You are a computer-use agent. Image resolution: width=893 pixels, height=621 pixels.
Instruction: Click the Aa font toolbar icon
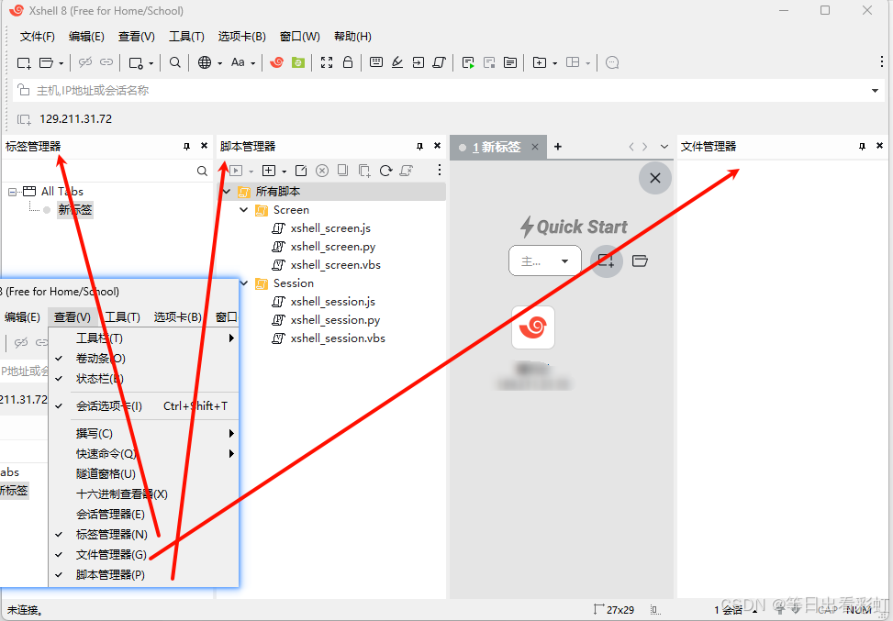pos(238,62)
